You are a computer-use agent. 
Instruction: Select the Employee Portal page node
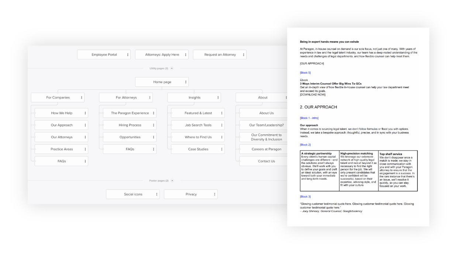pos(104,55)
